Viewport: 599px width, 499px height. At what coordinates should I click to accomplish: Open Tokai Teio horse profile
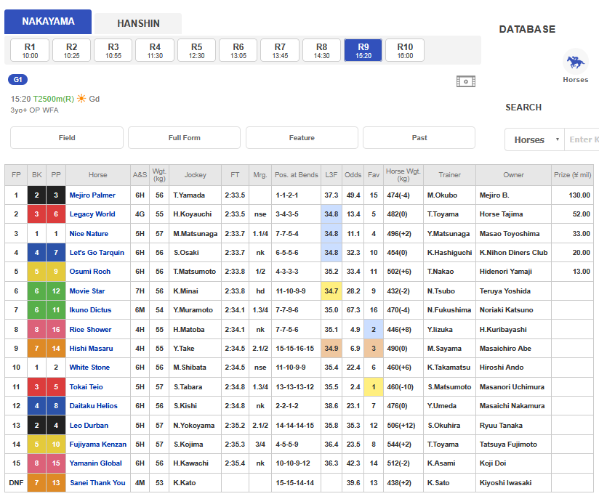(x=86, y=386)
